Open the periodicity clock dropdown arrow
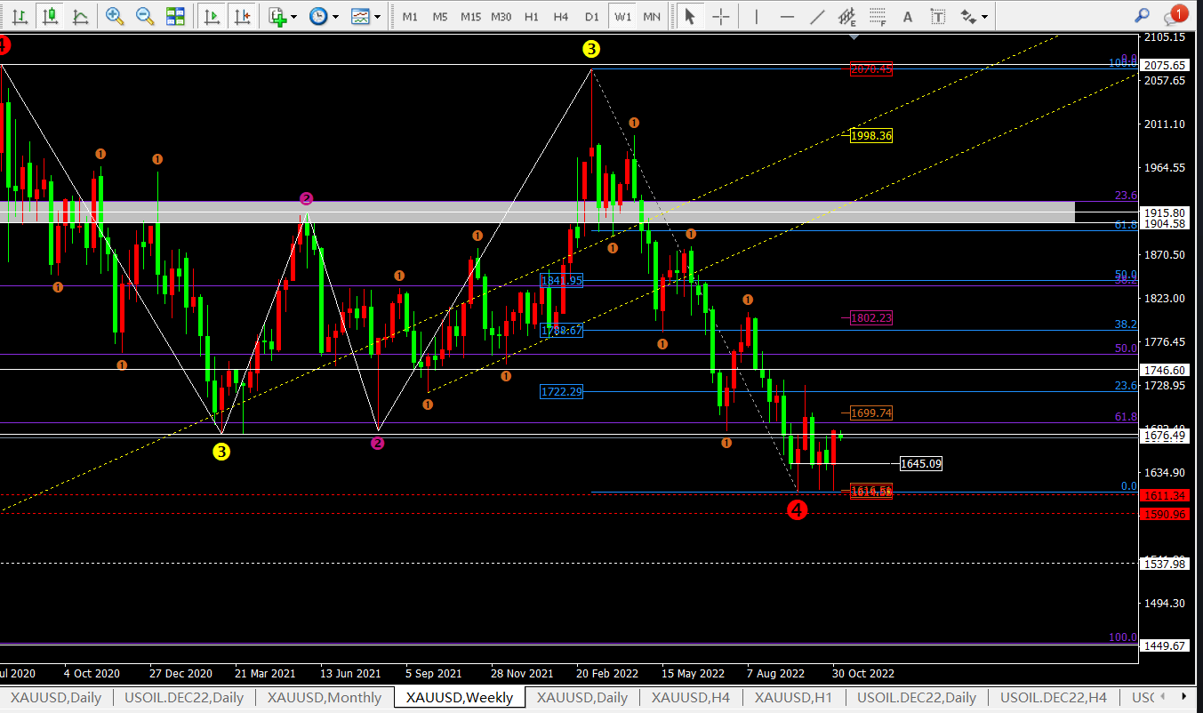Screen dimensions: 1203x713 pyautogui.click(x=335, y=16)
